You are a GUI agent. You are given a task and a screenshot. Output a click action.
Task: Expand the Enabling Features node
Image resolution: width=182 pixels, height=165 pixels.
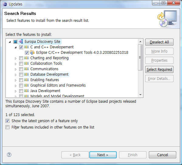[x=15, y=80]
